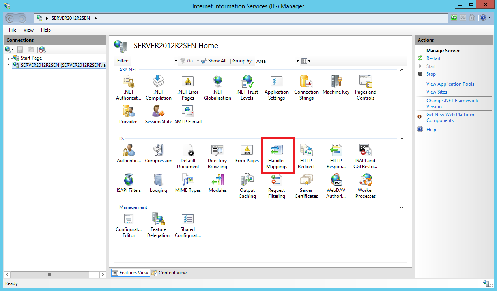Open Authentication feature in IIS group

tap(129, 154)
